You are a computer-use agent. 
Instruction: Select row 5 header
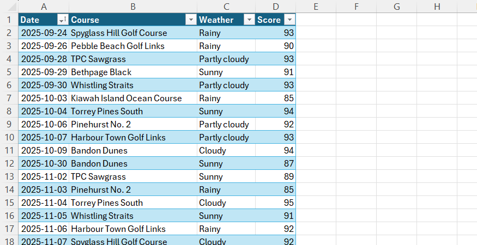tap(9, 72)
